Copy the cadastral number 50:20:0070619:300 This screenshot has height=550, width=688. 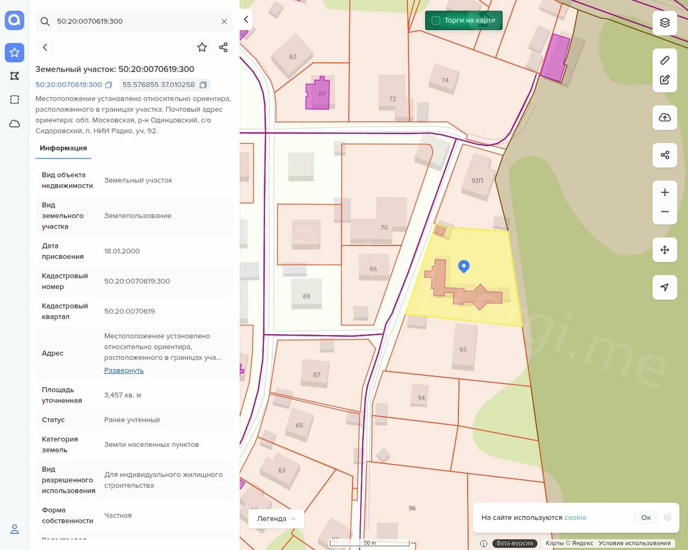(x=109, y=85)
